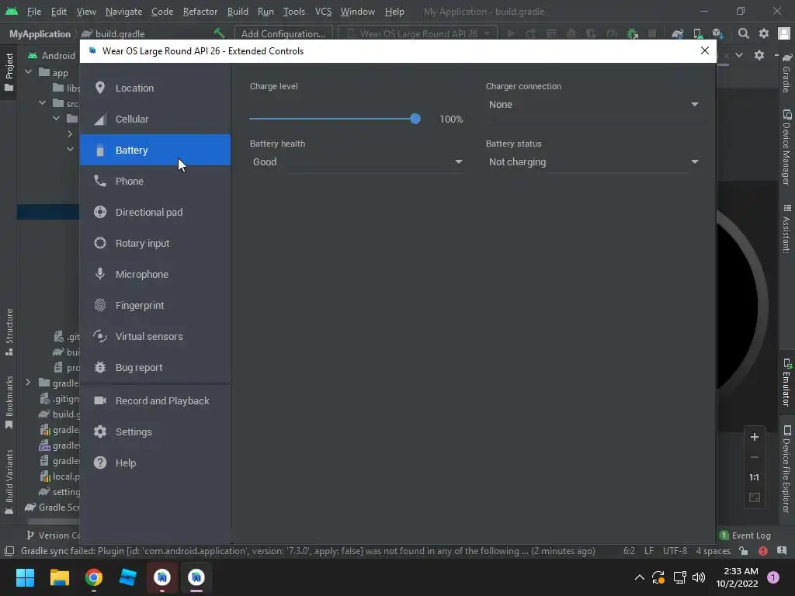Click the Record and Playback camera icon
795x596 pixels.
[x=100, y=401]
